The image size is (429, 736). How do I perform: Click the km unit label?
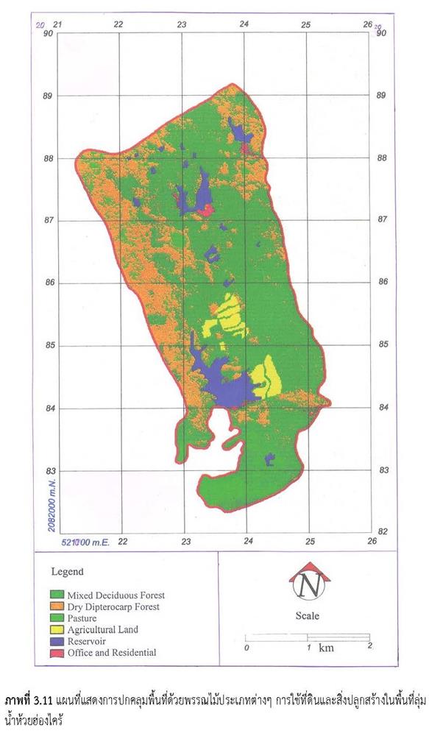coord(326,648)
